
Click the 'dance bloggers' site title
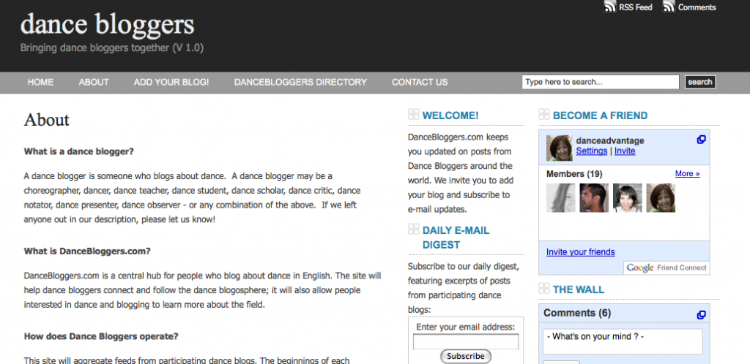click(x=107, y=24)
